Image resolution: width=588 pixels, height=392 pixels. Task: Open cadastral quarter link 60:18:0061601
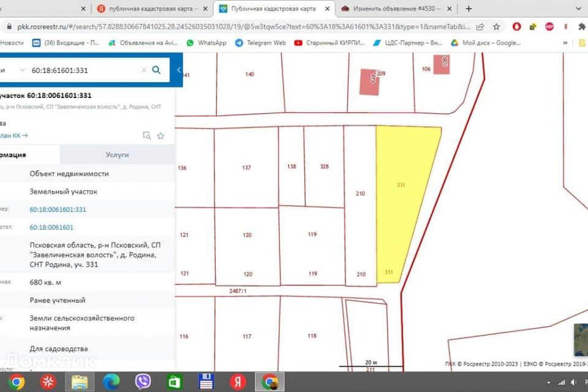click(x=51, y=227)
